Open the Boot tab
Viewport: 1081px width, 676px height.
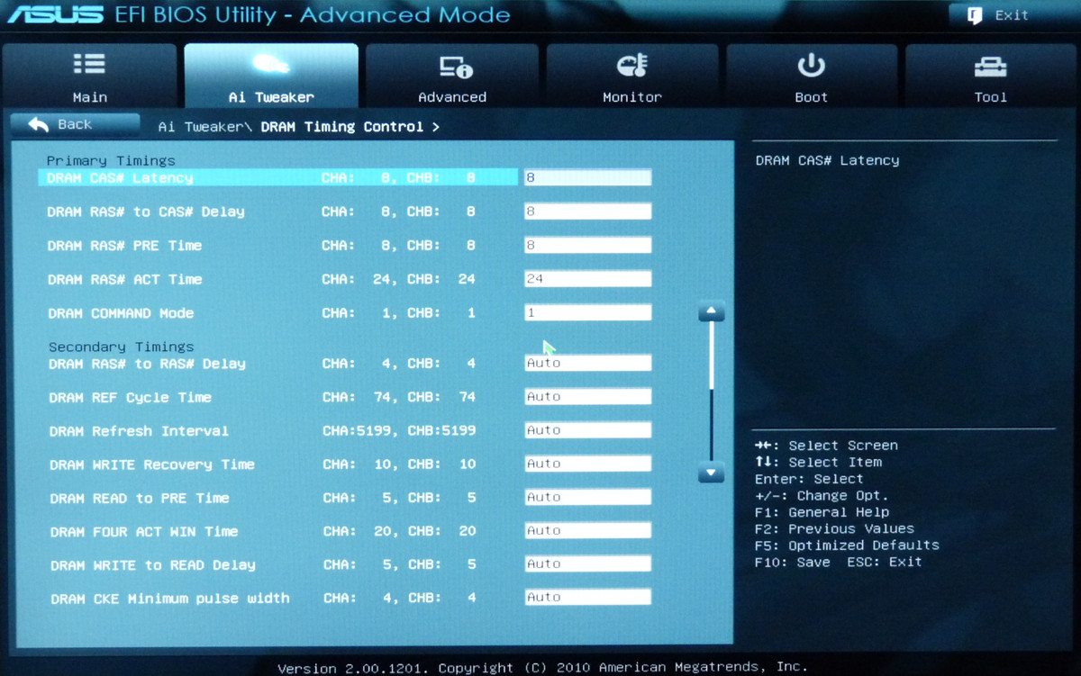pos(811,77)
